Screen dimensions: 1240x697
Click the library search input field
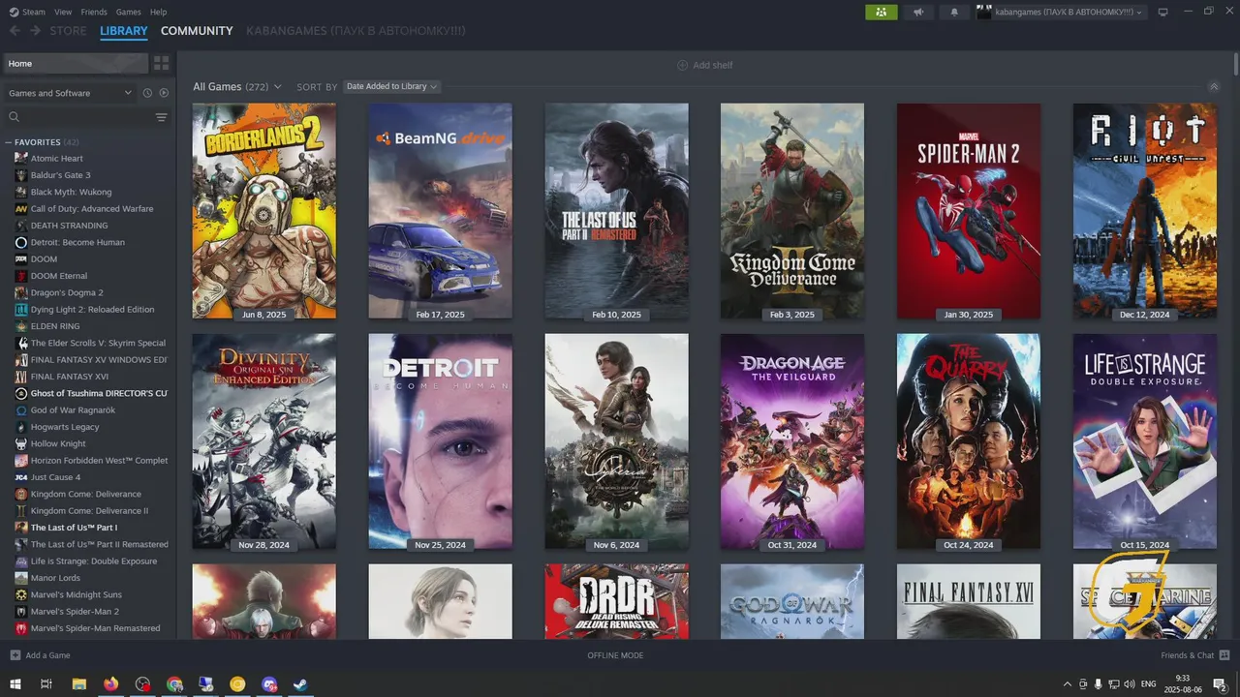(87, 117)
